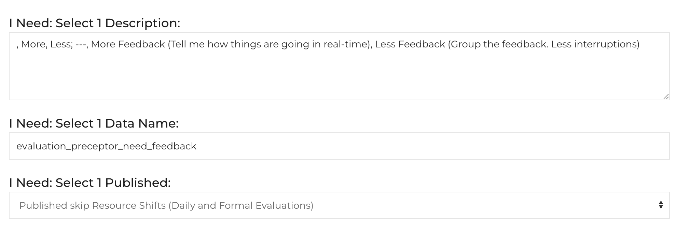Click the up-down arrows on the Published select

(x=661, y=205)
